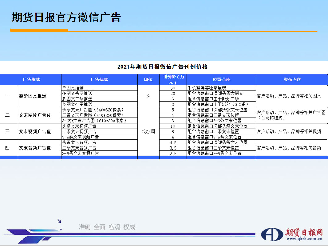
Task: Click the 发布内容 column header
Action: click(x=292, y=79)
